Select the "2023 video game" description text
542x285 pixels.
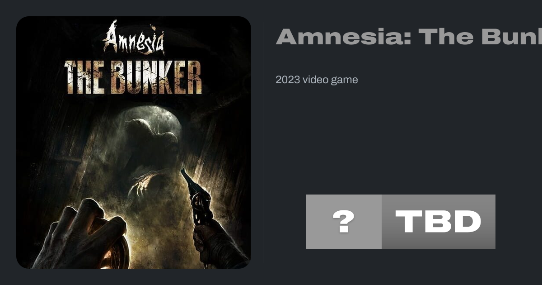317,80
